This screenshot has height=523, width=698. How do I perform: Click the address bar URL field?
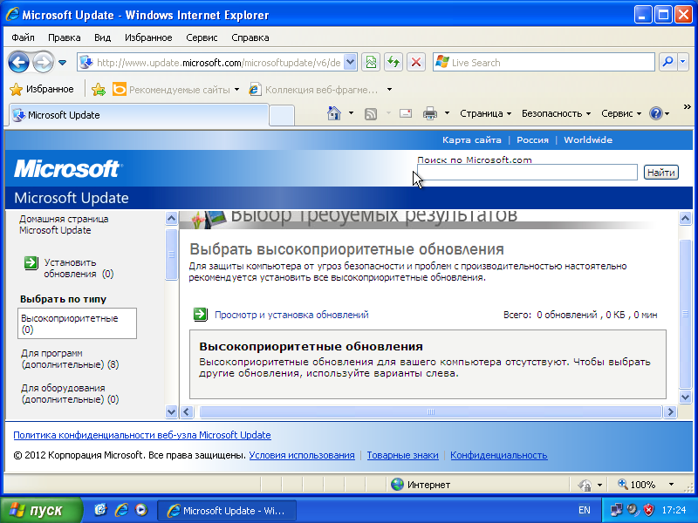click(218, 63)
